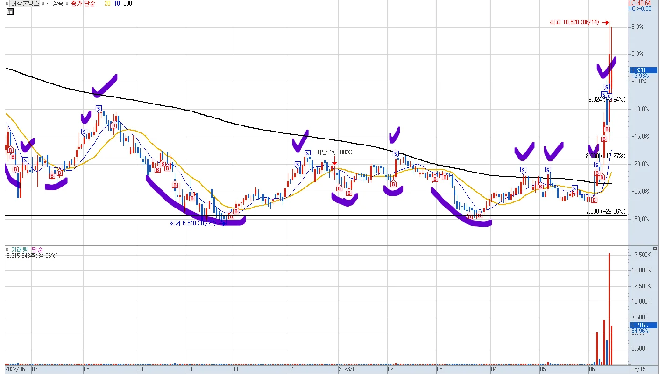Click the 배당락(0.00%) ex-dividend label
Screen dimensions: 659x374
tap(334, 152)
